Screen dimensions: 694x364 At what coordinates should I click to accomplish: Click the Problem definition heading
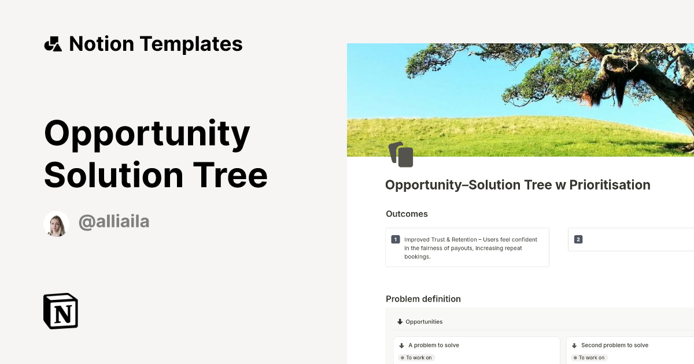click(423, 299)
